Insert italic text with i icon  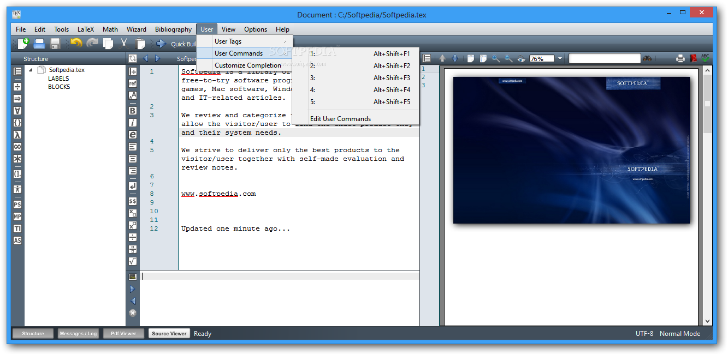(x=133, y=123)
